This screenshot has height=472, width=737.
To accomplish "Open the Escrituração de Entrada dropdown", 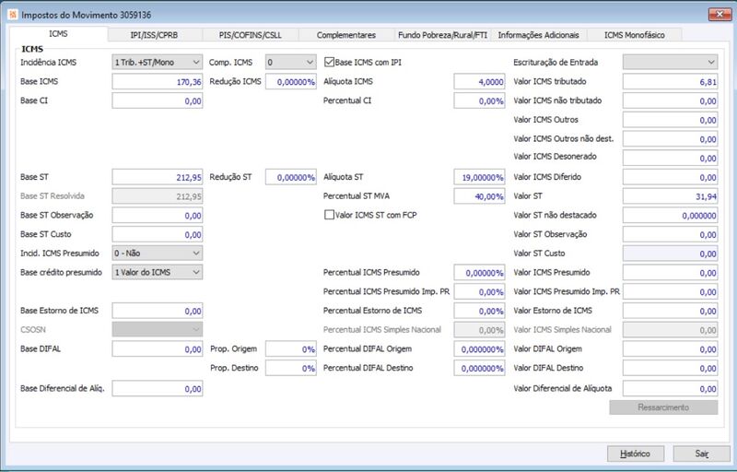I will [x=671, y=62].
